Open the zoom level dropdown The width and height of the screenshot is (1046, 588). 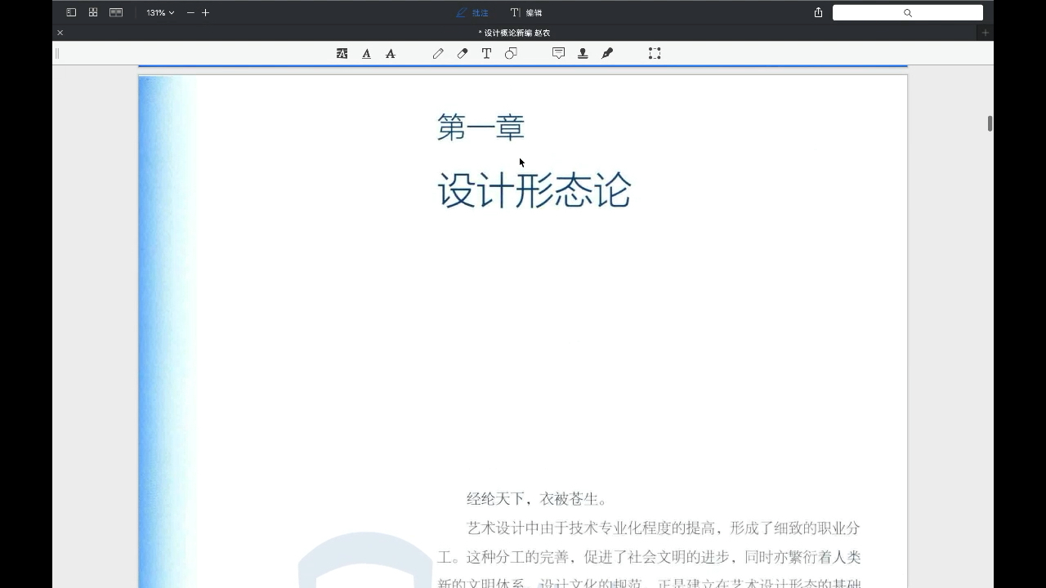pos(159,12)
